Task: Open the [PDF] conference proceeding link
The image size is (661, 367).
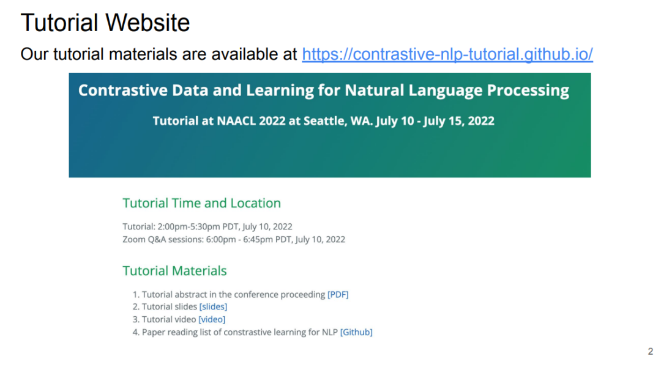Action: coord(338,295)
